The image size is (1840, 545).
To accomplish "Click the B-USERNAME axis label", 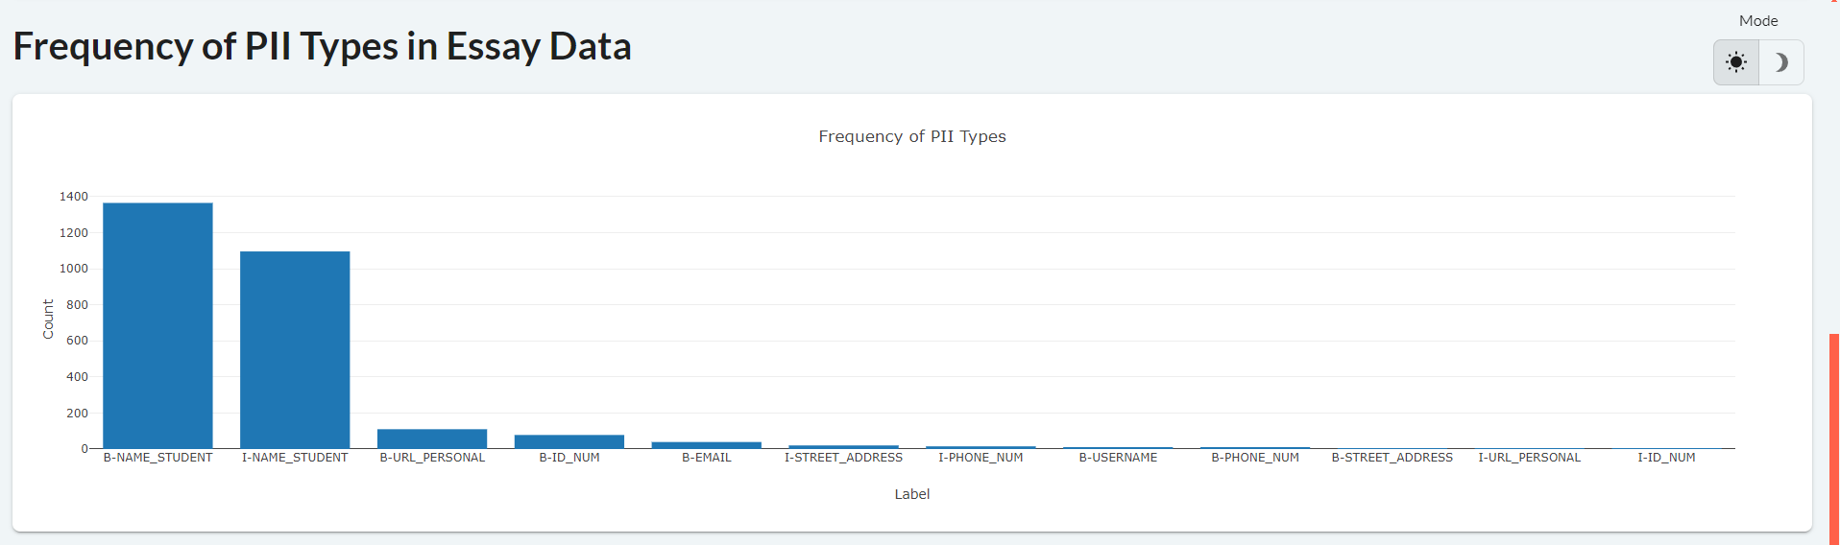I will (1118, 458).
